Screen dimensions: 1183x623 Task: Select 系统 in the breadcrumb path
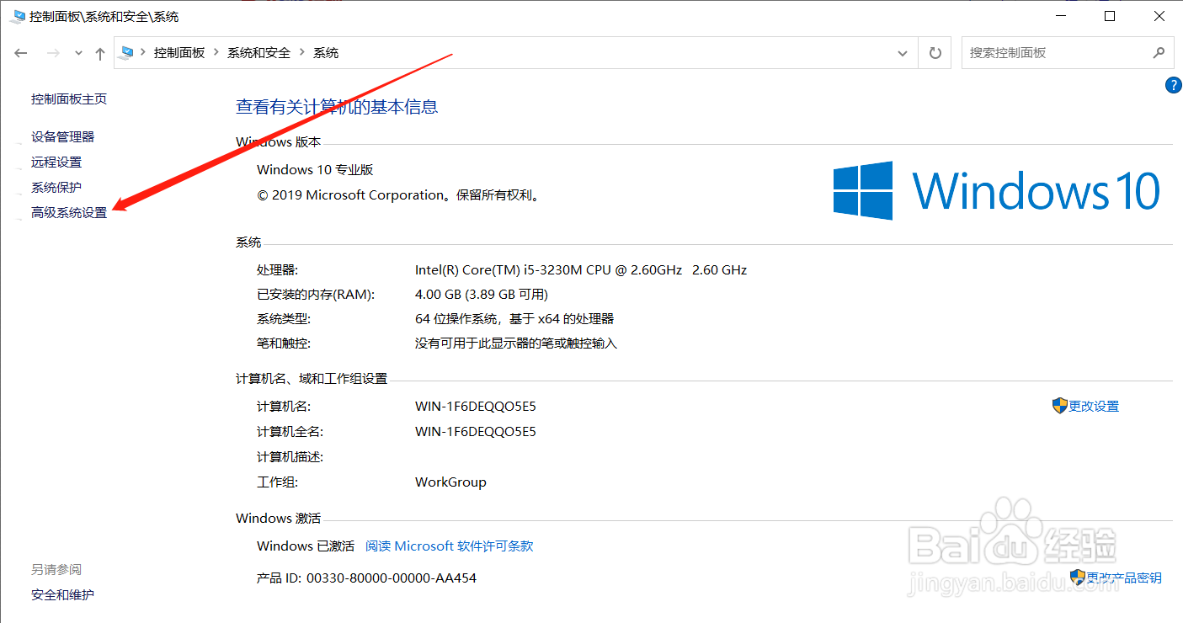(x=326, y=52)
